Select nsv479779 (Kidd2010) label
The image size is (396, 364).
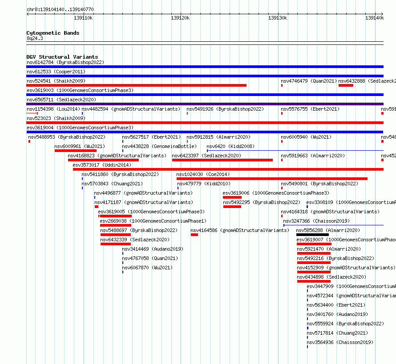(x=204, y=184)
